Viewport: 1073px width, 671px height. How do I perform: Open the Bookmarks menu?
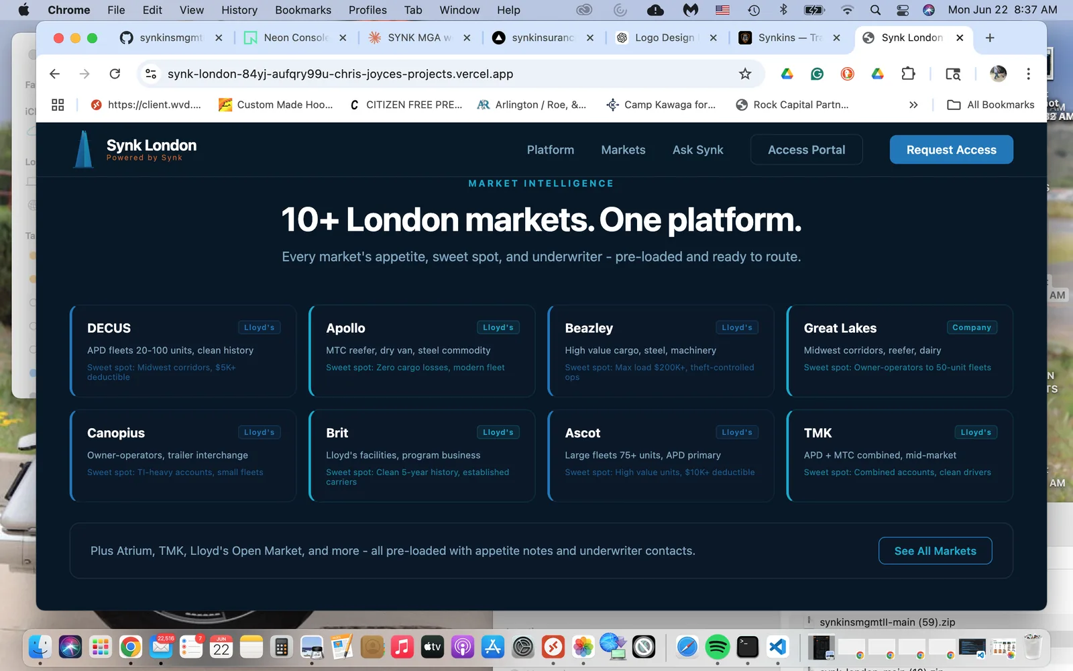(x=303, y=10)
